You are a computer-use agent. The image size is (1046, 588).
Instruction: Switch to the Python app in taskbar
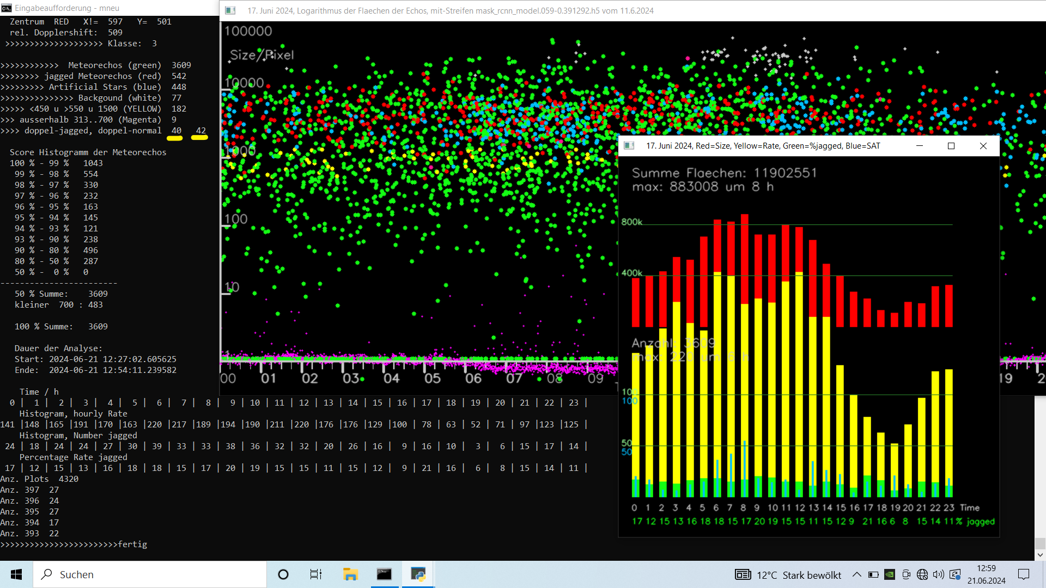click(418, 574)
